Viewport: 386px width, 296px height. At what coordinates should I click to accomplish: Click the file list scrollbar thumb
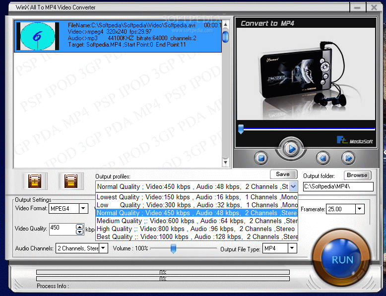pos(225,37)
